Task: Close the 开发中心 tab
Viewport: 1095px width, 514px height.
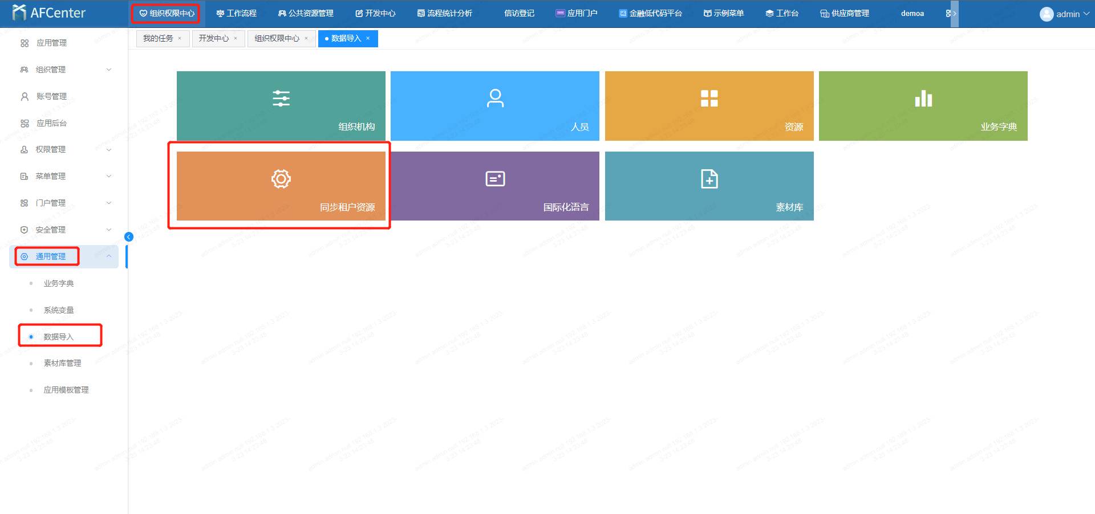Action: [236, 39]
